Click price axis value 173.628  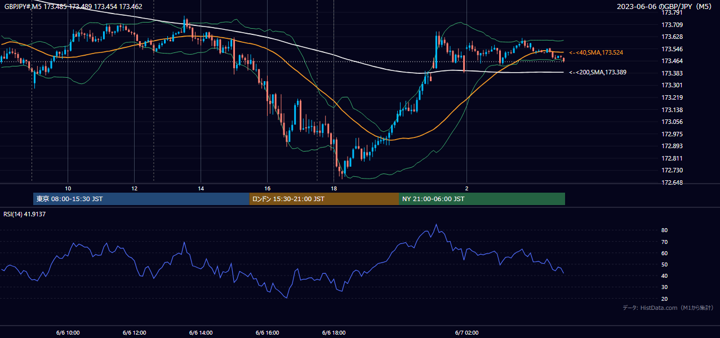tap(672, 37)
